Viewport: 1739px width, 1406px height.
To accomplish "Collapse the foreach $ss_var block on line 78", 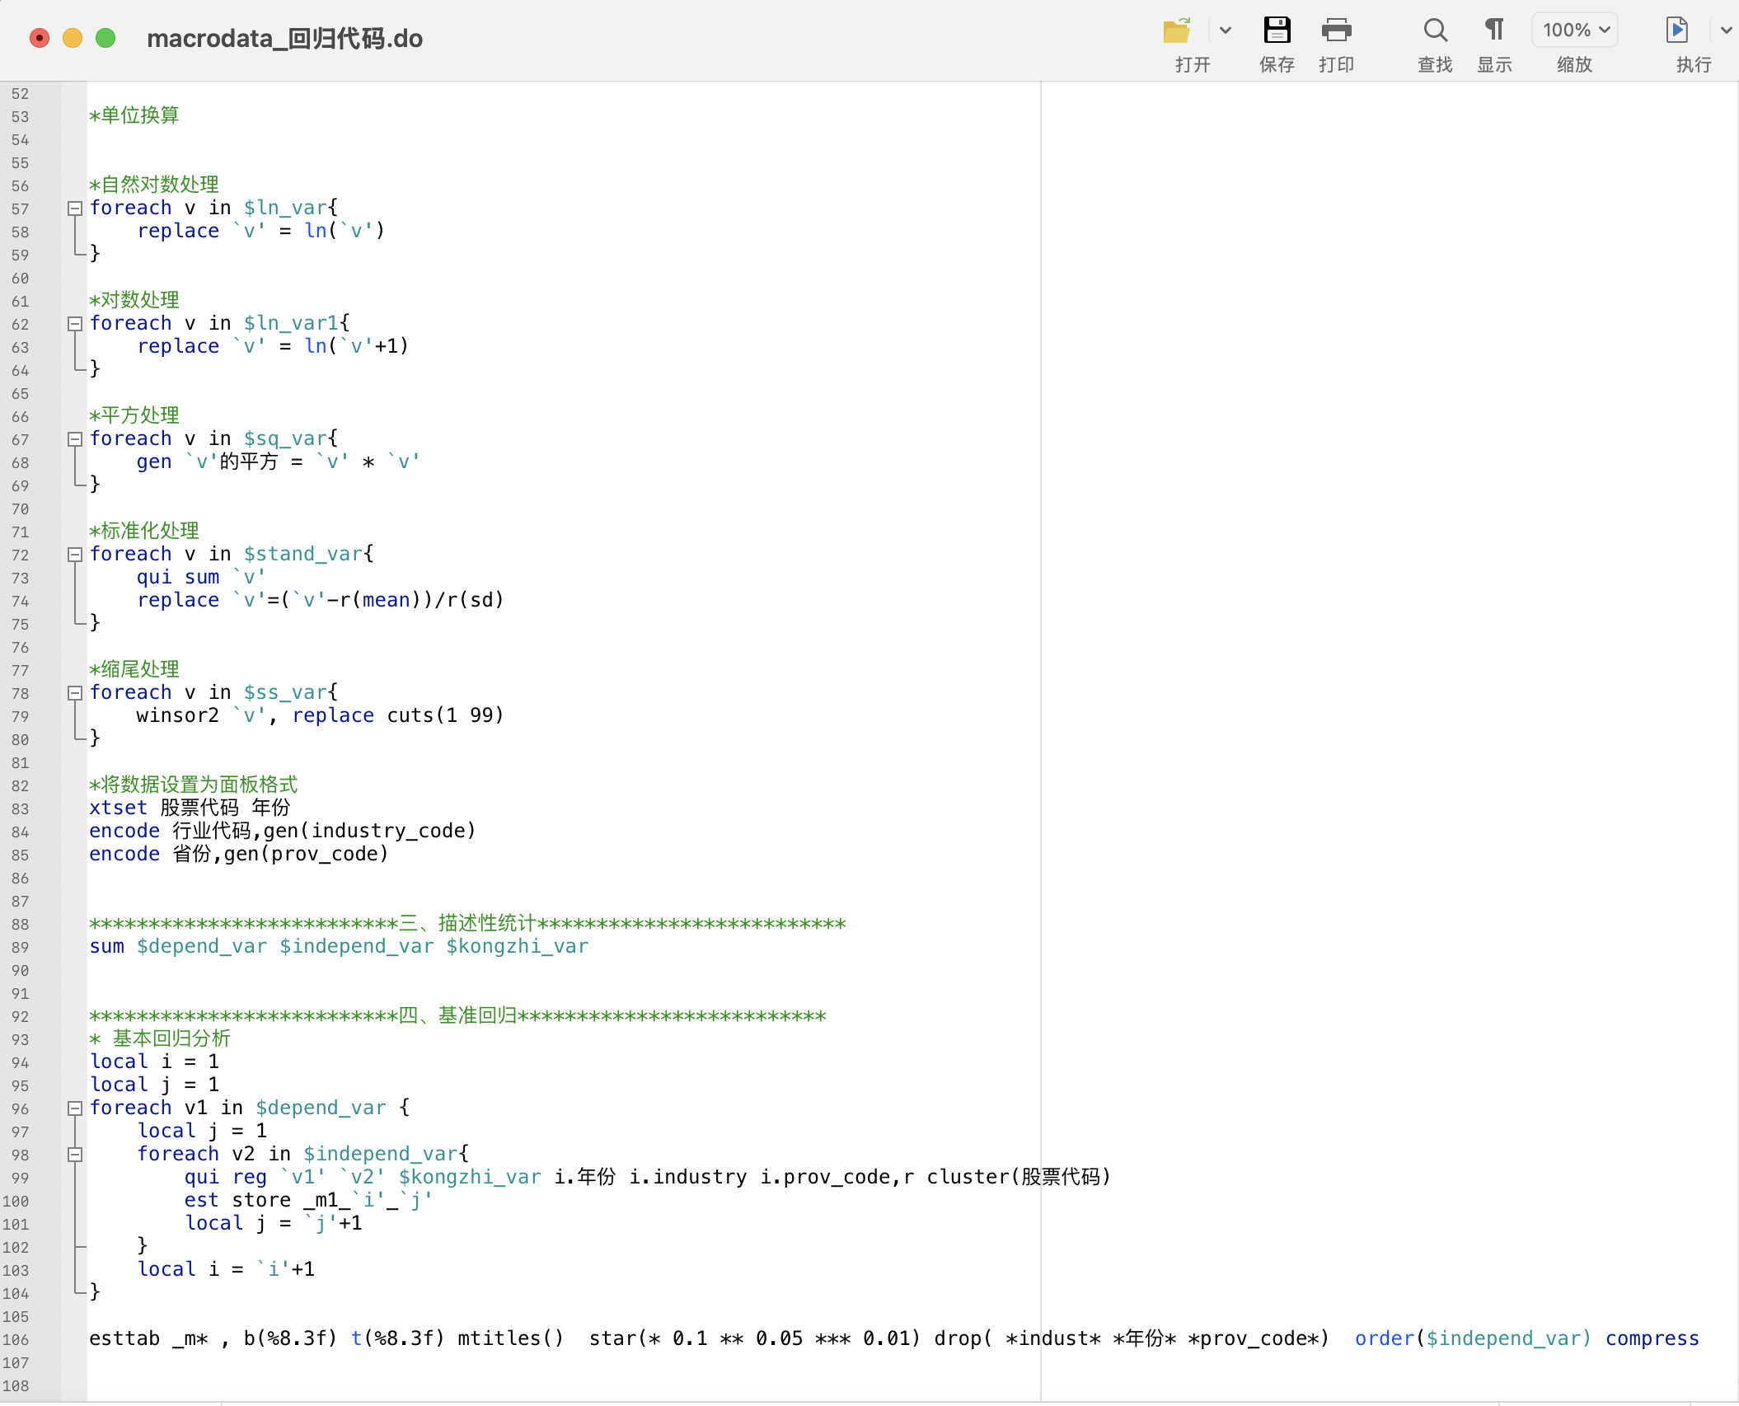I will (75, 693).
